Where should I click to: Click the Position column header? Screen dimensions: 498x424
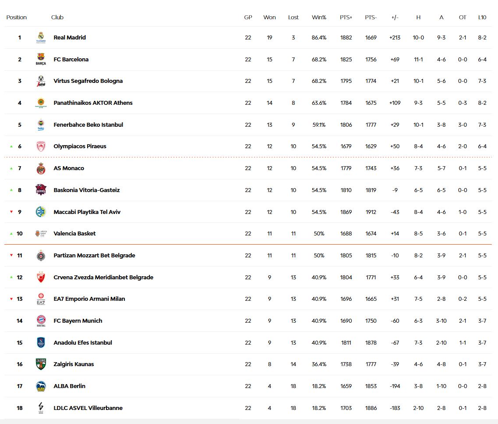[17, 18]
